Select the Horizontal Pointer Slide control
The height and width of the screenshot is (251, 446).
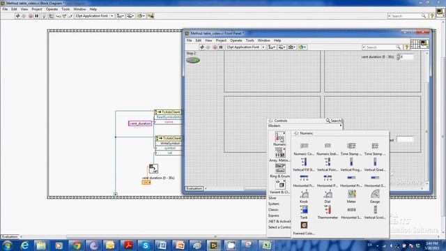click(328, 181)
